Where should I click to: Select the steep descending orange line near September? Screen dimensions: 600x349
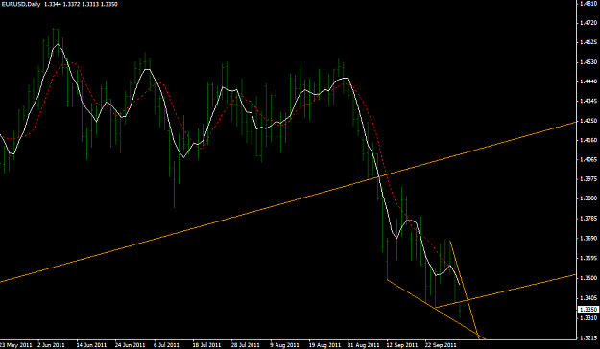(464, 290)
